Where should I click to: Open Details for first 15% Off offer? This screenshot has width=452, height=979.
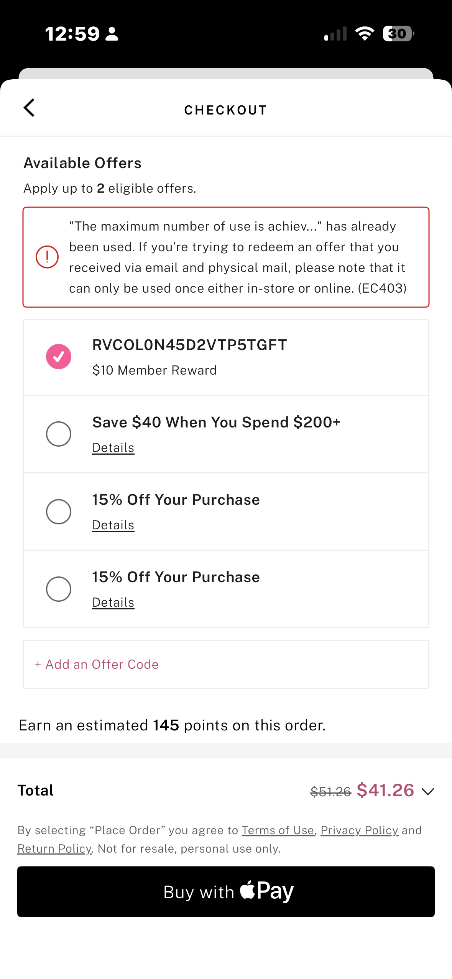pos(113,525)
